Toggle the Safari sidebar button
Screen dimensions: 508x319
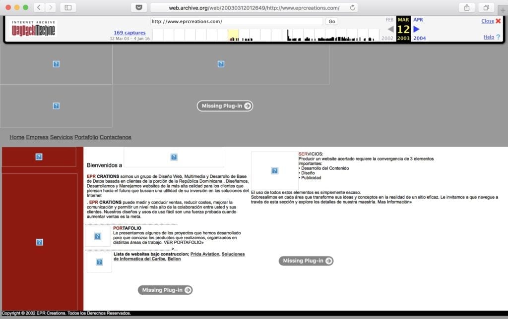pyautogui.click(x=68, y=7)
